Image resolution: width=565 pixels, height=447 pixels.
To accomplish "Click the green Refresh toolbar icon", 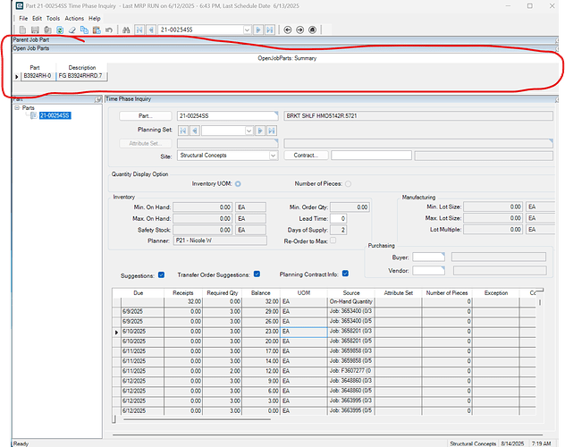I will [x=60, y=30].
